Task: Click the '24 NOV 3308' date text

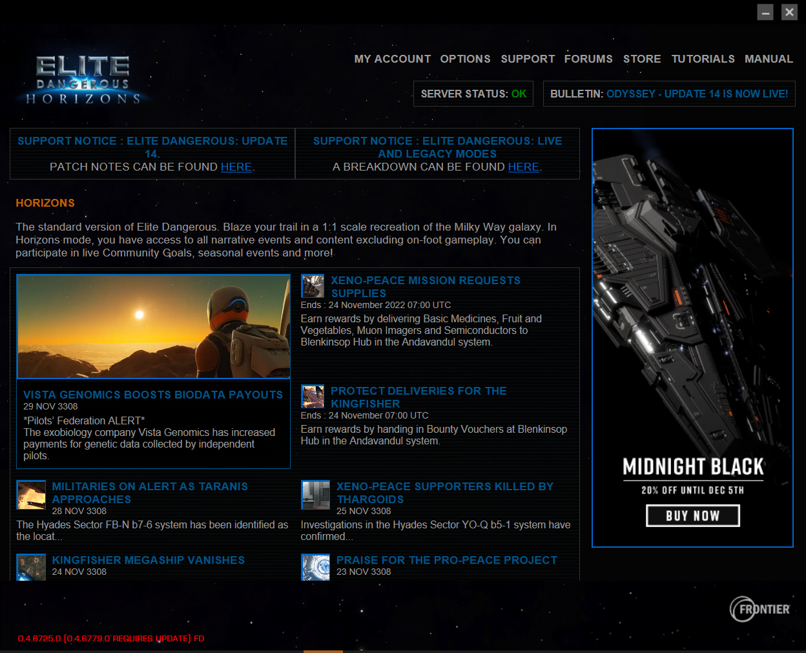Action: tap(79, 572)
